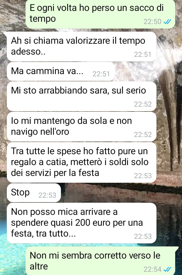Tap the 22:52 timestamp under 'sul serio'
Image resolution: width=182 pixels, height=275 pixels.
143,104
